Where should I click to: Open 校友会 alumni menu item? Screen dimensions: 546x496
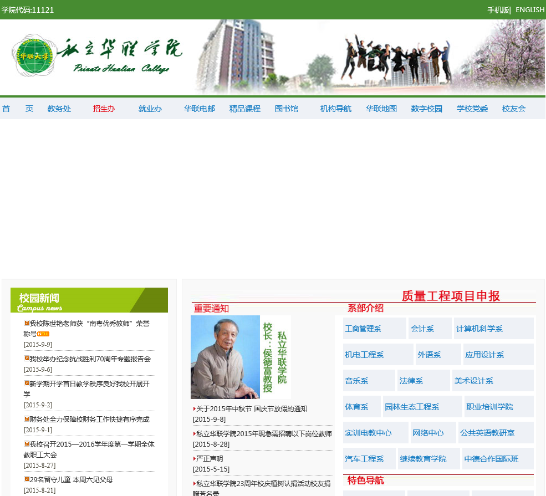click(x=514, y=109)
